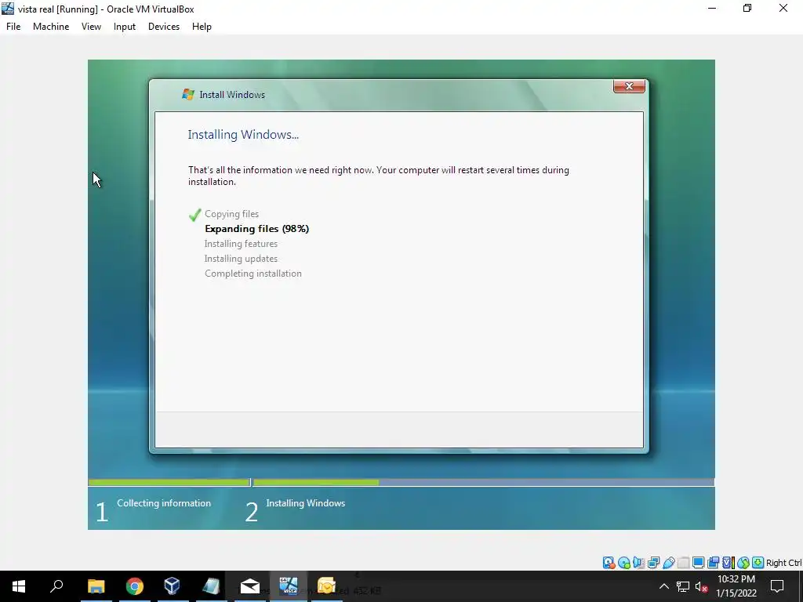The width and height of the screenshot is (803, 602).
Task: Open the clock showing 10:32 PM
Action: coord(736,586)
